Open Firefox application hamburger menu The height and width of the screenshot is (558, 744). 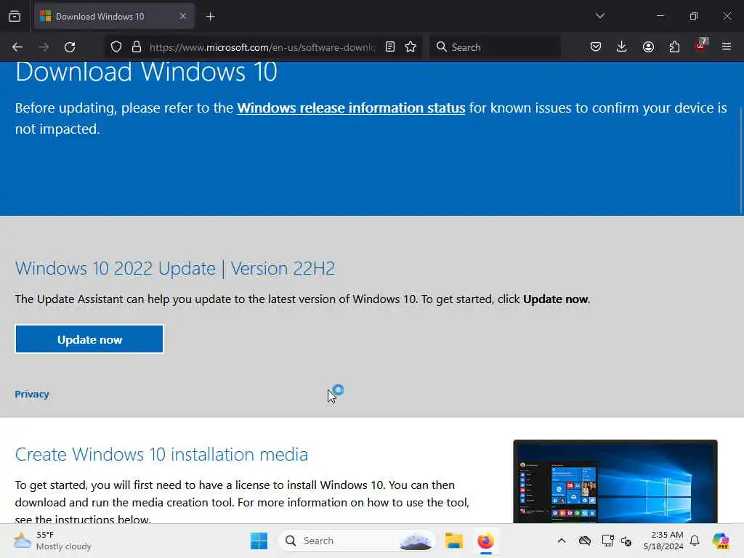(x=727, y=46)
